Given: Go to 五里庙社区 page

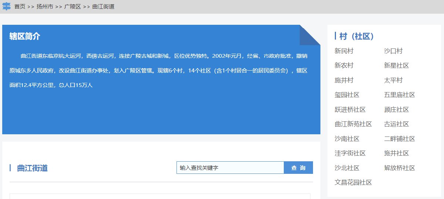Looking at the screenshot, I should click(x=400, y=95).
